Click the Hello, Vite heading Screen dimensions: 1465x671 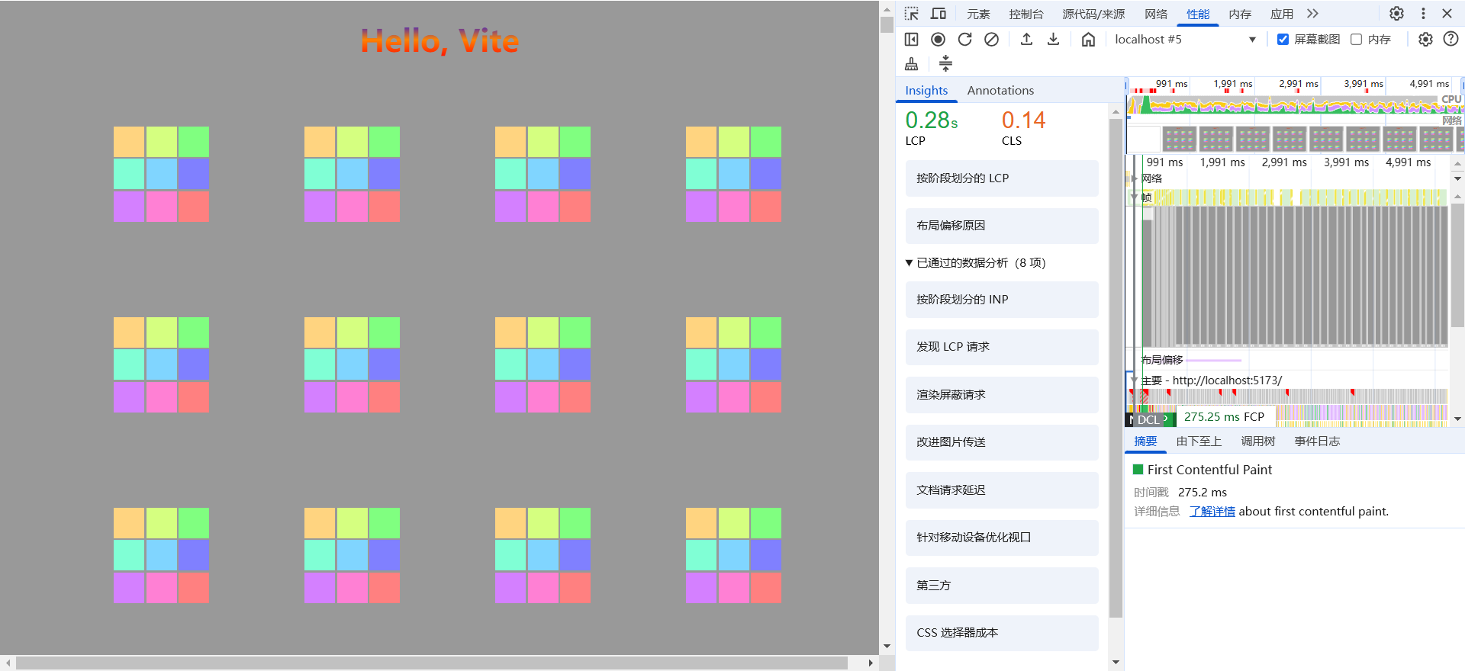(x=439, y=41)
